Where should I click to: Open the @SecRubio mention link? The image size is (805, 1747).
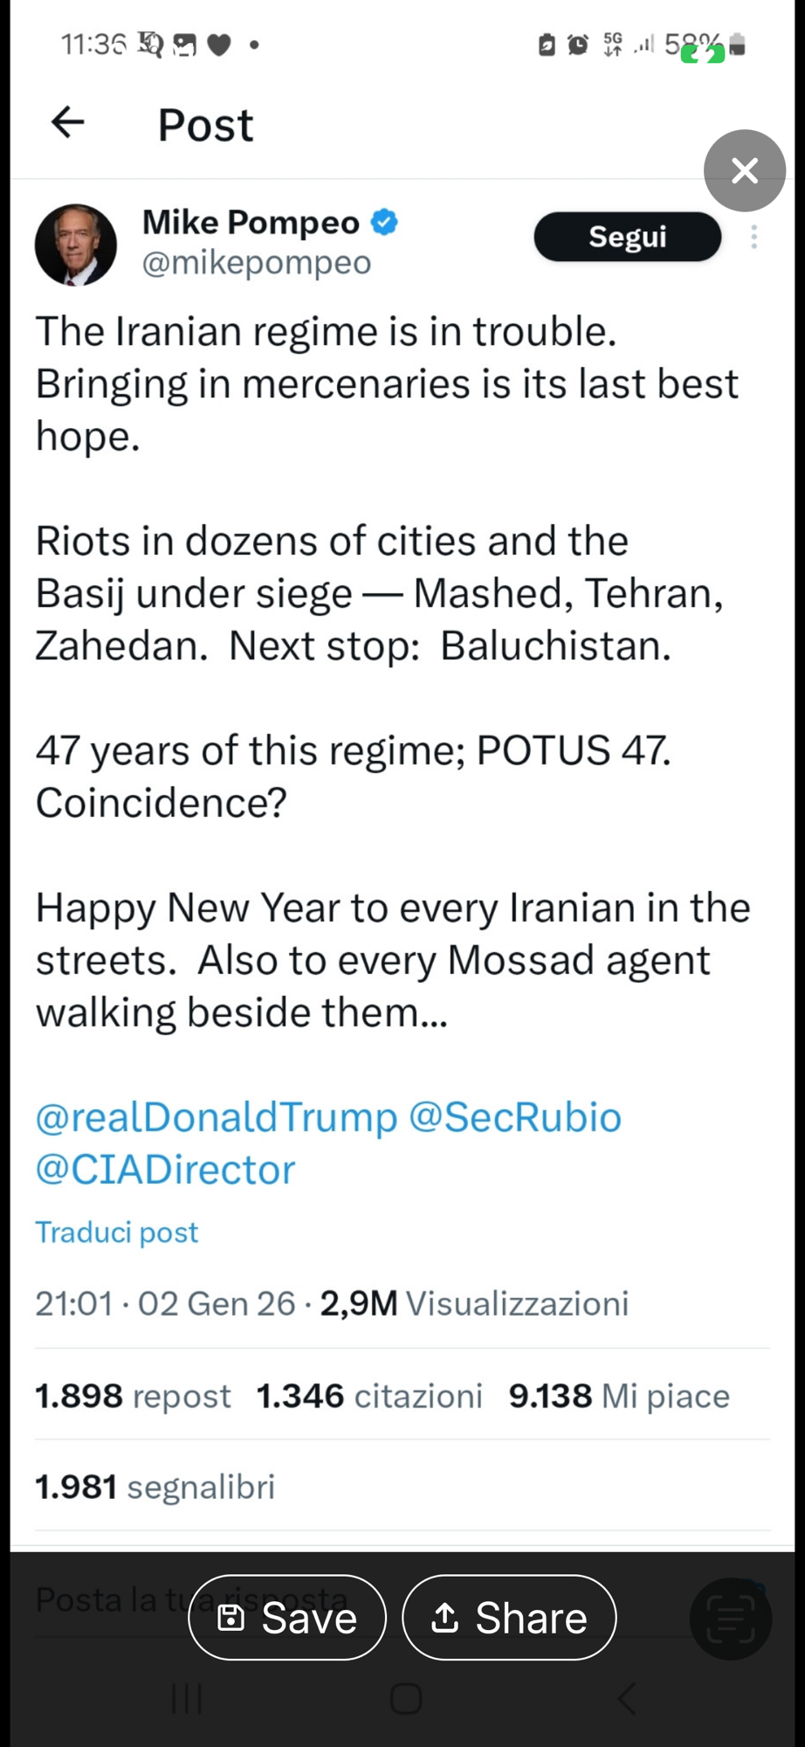pos(515,1117)
